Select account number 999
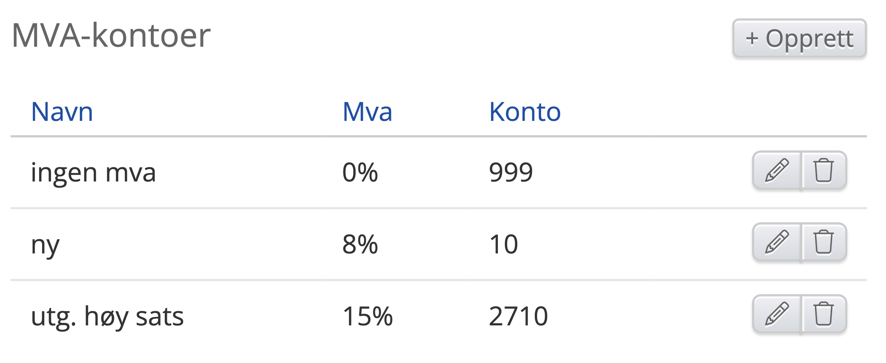This screenshot has width=886, height=363. pyautogui.click(x=511, y=172)
